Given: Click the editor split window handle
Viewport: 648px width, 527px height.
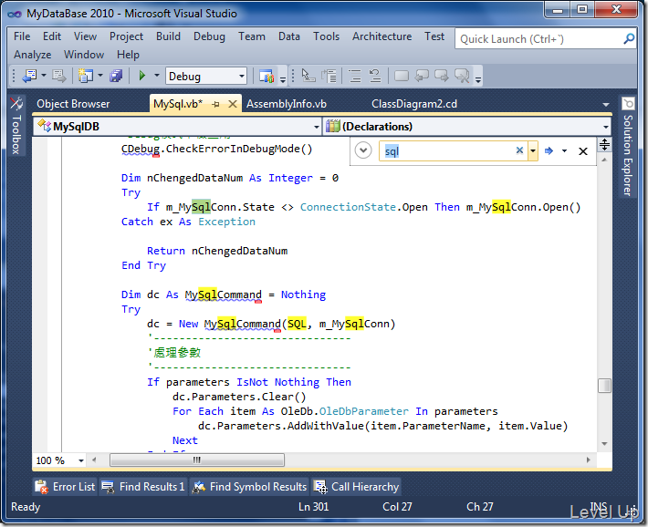Looking at the screenshot, I should pos(604,144).
